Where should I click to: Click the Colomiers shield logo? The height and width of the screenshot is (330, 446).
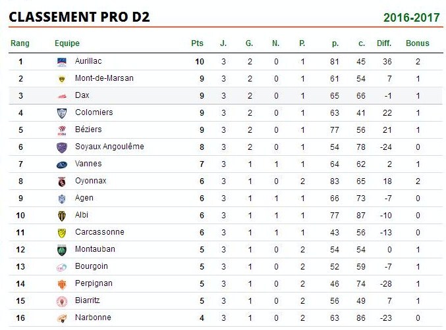tap(62, 113)
